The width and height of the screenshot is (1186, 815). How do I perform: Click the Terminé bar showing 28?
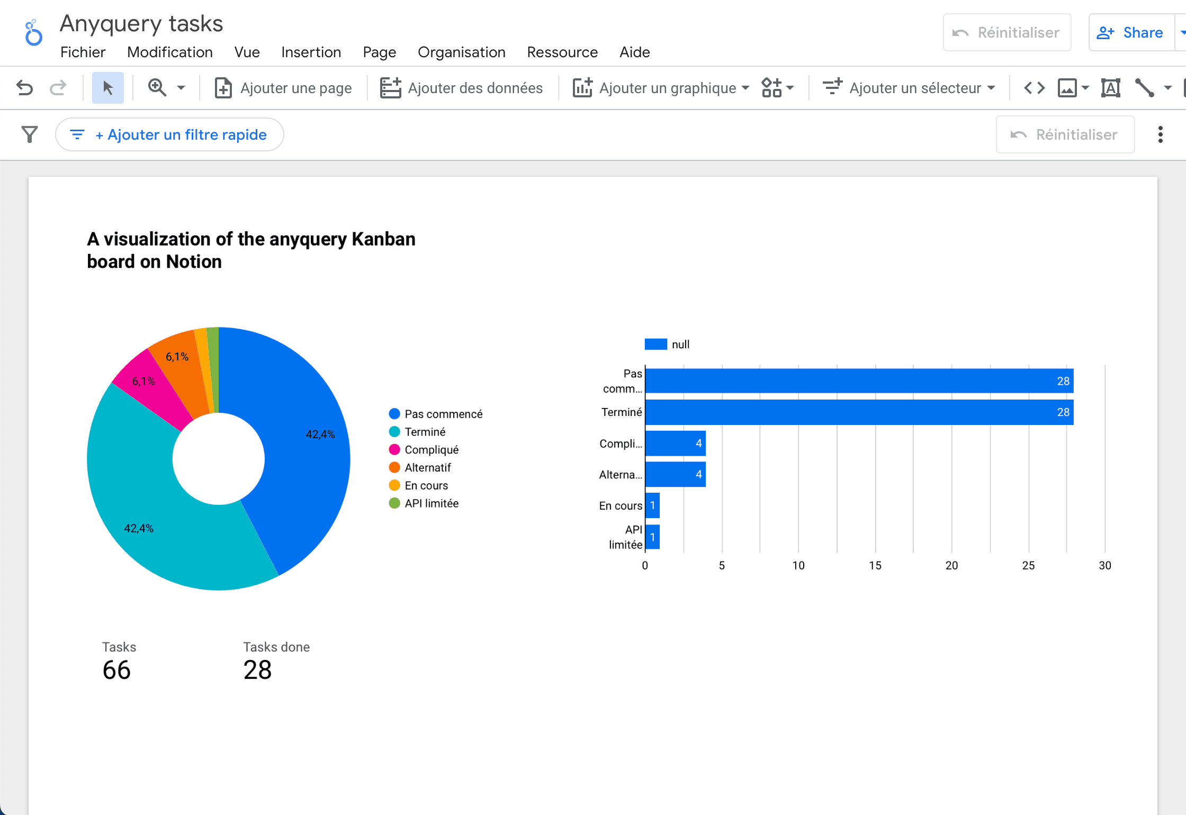859,412
